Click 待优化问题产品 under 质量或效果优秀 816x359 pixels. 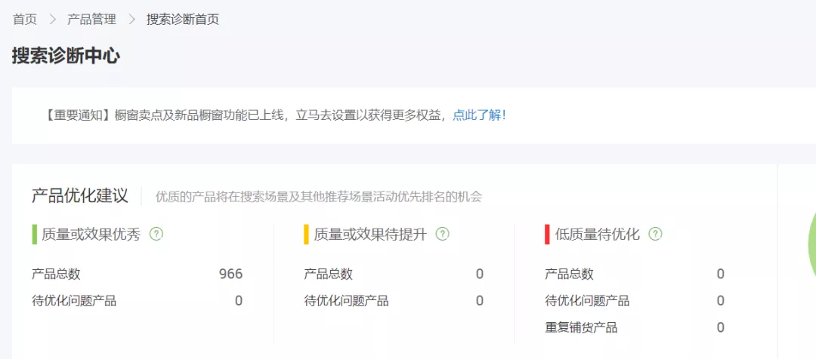click(x=74, y=301)
